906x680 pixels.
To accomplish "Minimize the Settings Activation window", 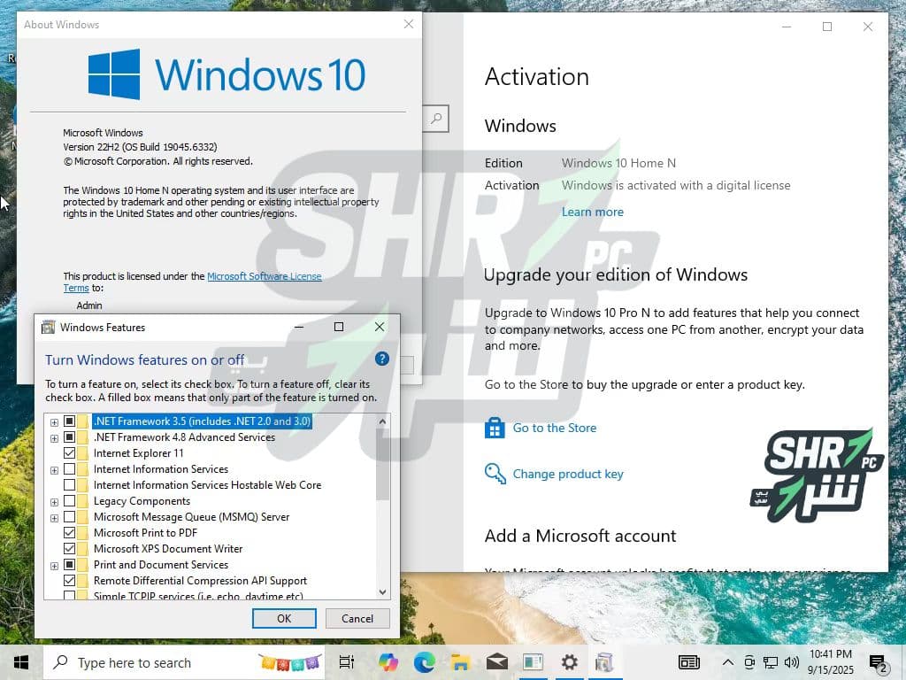I will tap(787, 27).
